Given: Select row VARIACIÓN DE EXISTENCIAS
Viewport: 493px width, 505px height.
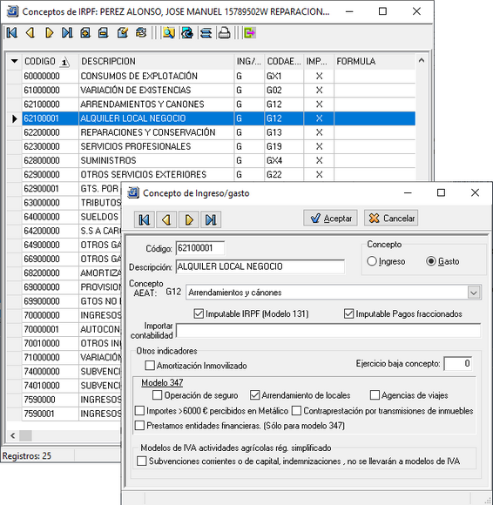Looking at the screenshot, I should click(x=219, y=91).
